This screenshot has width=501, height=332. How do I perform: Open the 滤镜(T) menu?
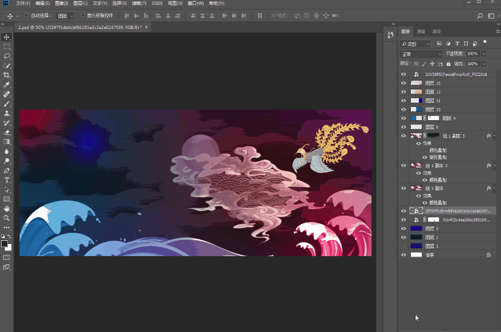click(x=139, y=3)
